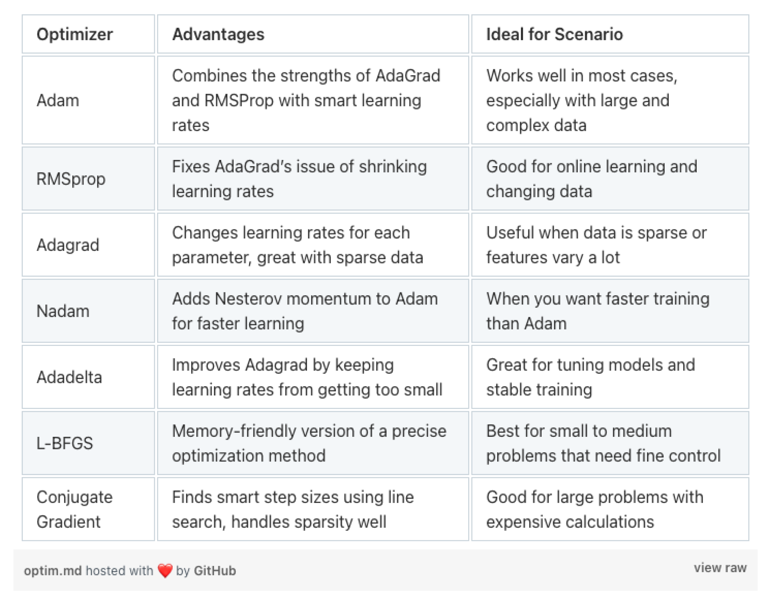The image size is (769, 604).
Task: Click the Optimizer column header
Action: pyautogui.click(x=75, y=34)
